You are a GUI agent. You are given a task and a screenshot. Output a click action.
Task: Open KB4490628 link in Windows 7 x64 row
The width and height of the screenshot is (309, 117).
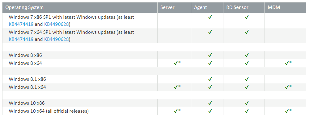57,39
